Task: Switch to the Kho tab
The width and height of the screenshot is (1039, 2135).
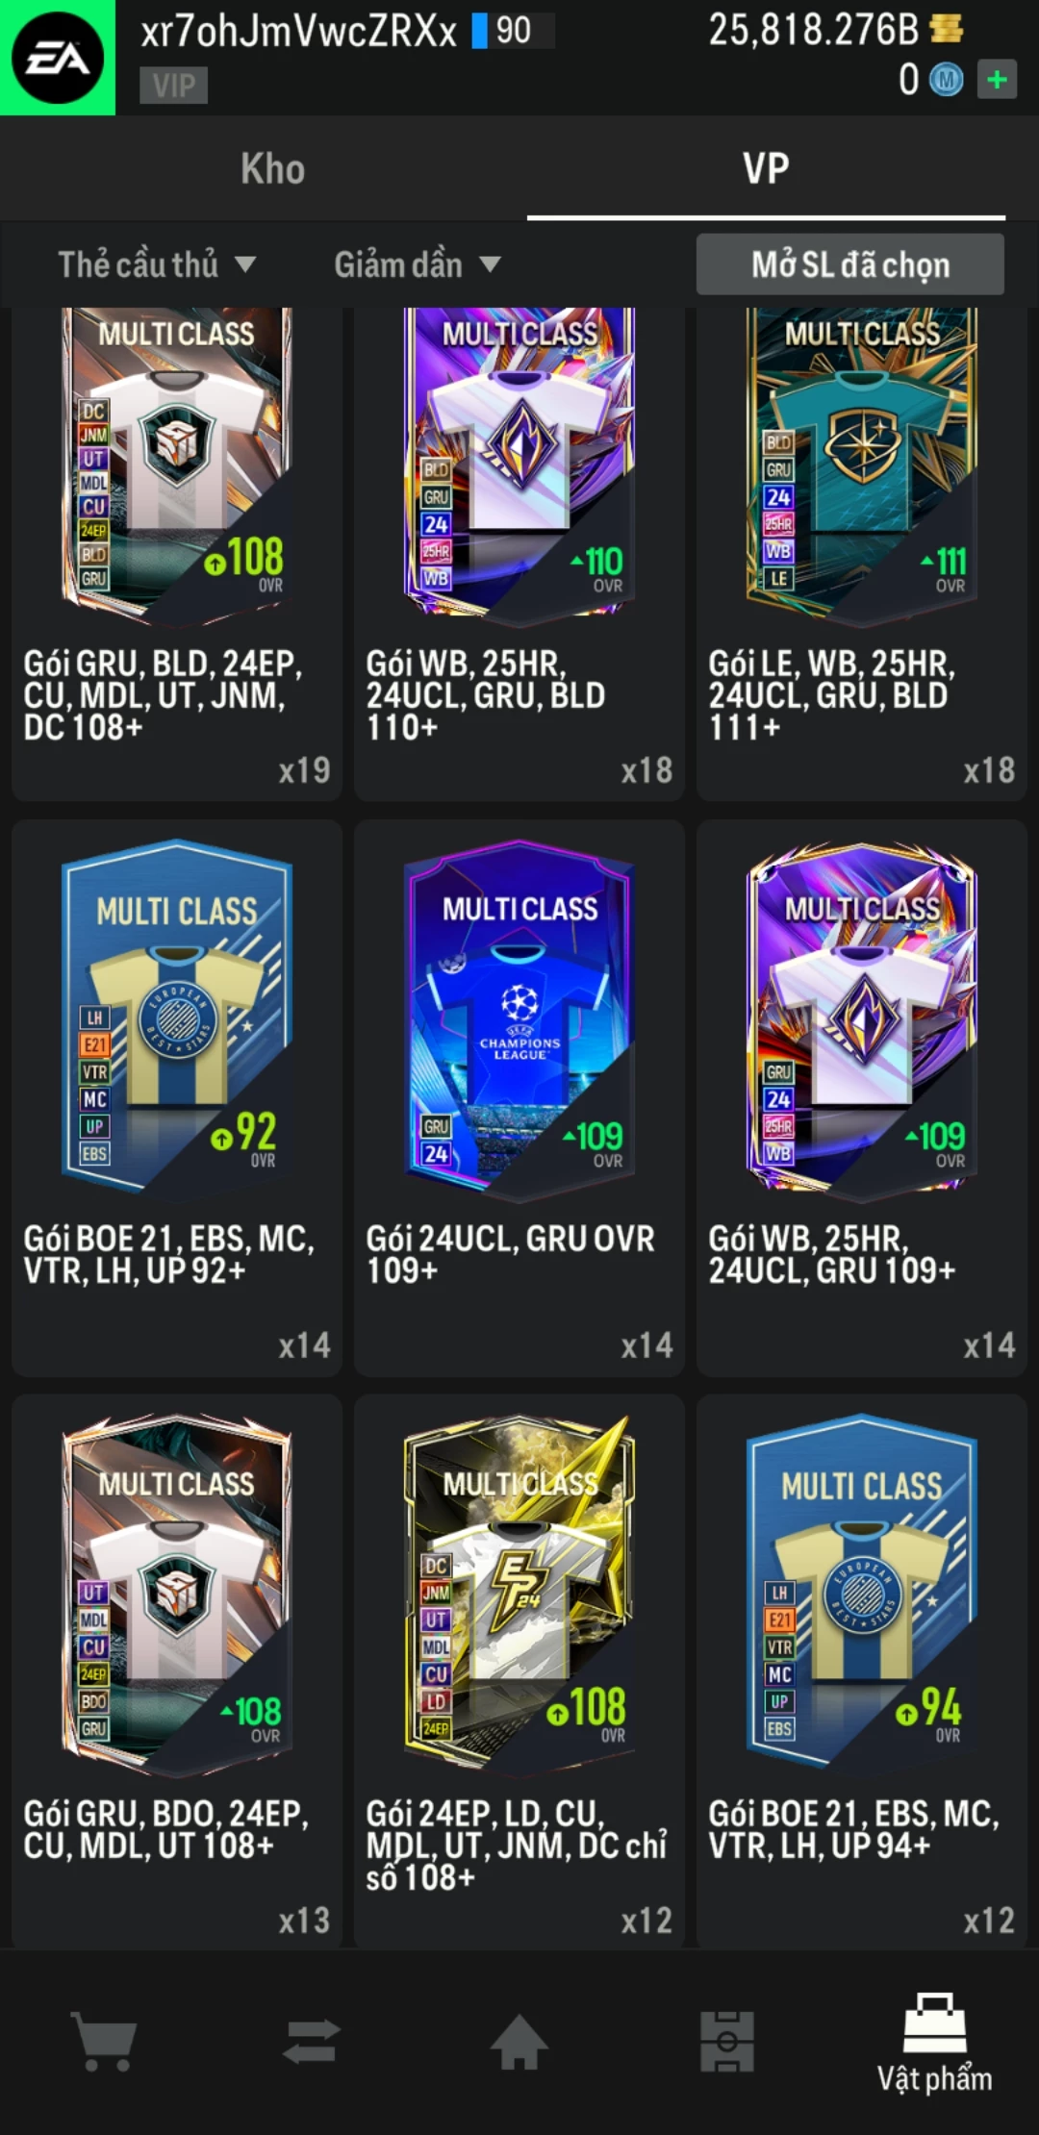Action: click(272, 169)
